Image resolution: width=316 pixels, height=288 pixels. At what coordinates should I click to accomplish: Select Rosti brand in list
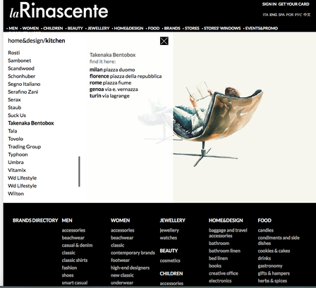[x=14, y=53]
